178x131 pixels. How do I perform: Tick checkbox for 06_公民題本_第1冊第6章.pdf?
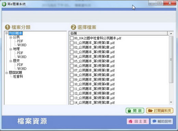coord(72,66)
